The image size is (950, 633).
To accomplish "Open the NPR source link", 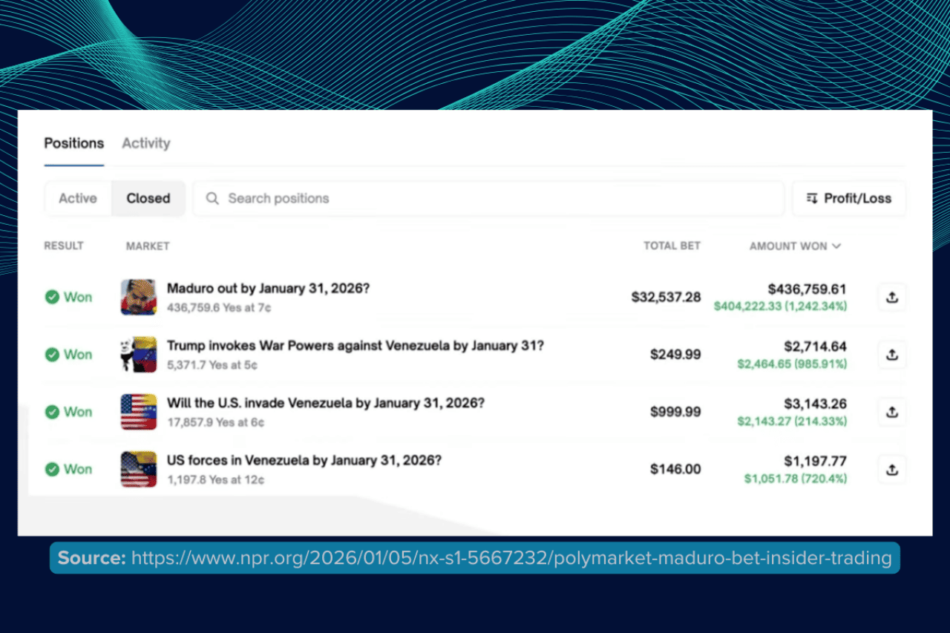I will 512,558.
